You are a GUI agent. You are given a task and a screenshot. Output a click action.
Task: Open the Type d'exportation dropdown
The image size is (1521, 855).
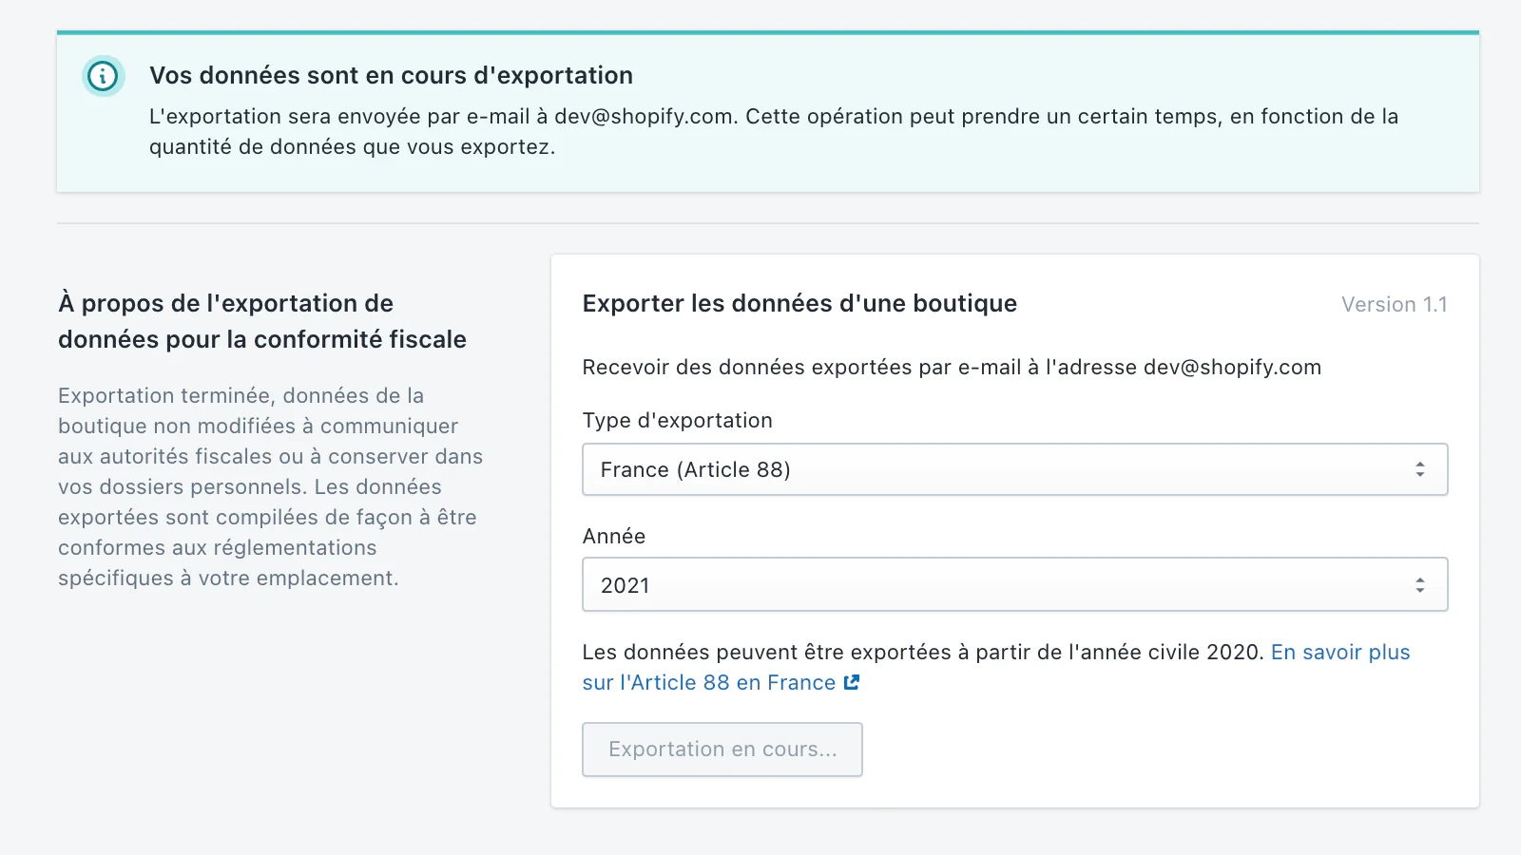click(x=1014, y=469)
